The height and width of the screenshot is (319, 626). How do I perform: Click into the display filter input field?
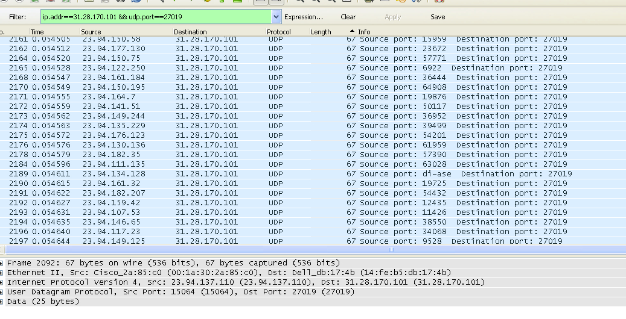click(x=156, y=17)
